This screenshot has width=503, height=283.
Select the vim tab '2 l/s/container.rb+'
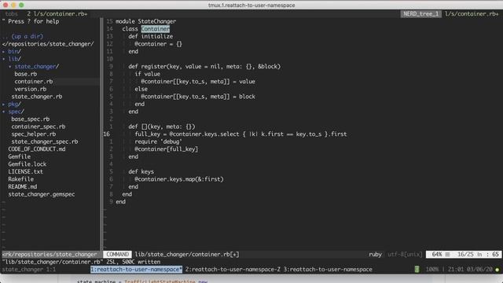tap(57, 14)
